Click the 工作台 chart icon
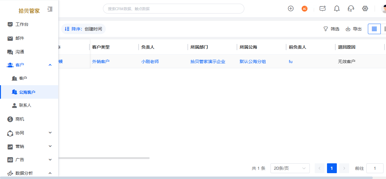Screen dimensions: 386x179 click(10, 24)
